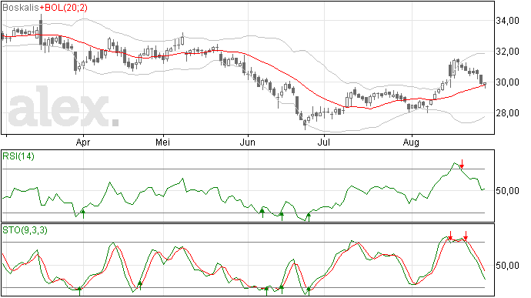This screenshot has width=531, height=298.
Task: Click the earlier red sell arrow on STO panel
Action: 450,236
